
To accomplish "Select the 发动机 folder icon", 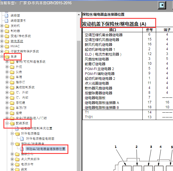I will tap(7, 26).
